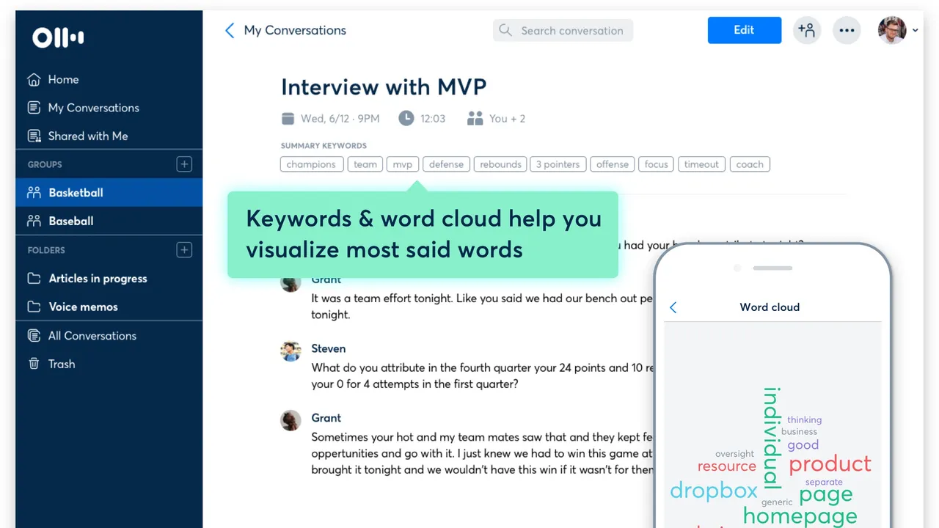Screen dimensions: 939x528
Task: Click the 'You + 2' participants text
Action: [x=507, y=118]
